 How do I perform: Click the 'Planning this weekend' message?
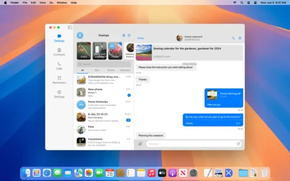point(151,135)
